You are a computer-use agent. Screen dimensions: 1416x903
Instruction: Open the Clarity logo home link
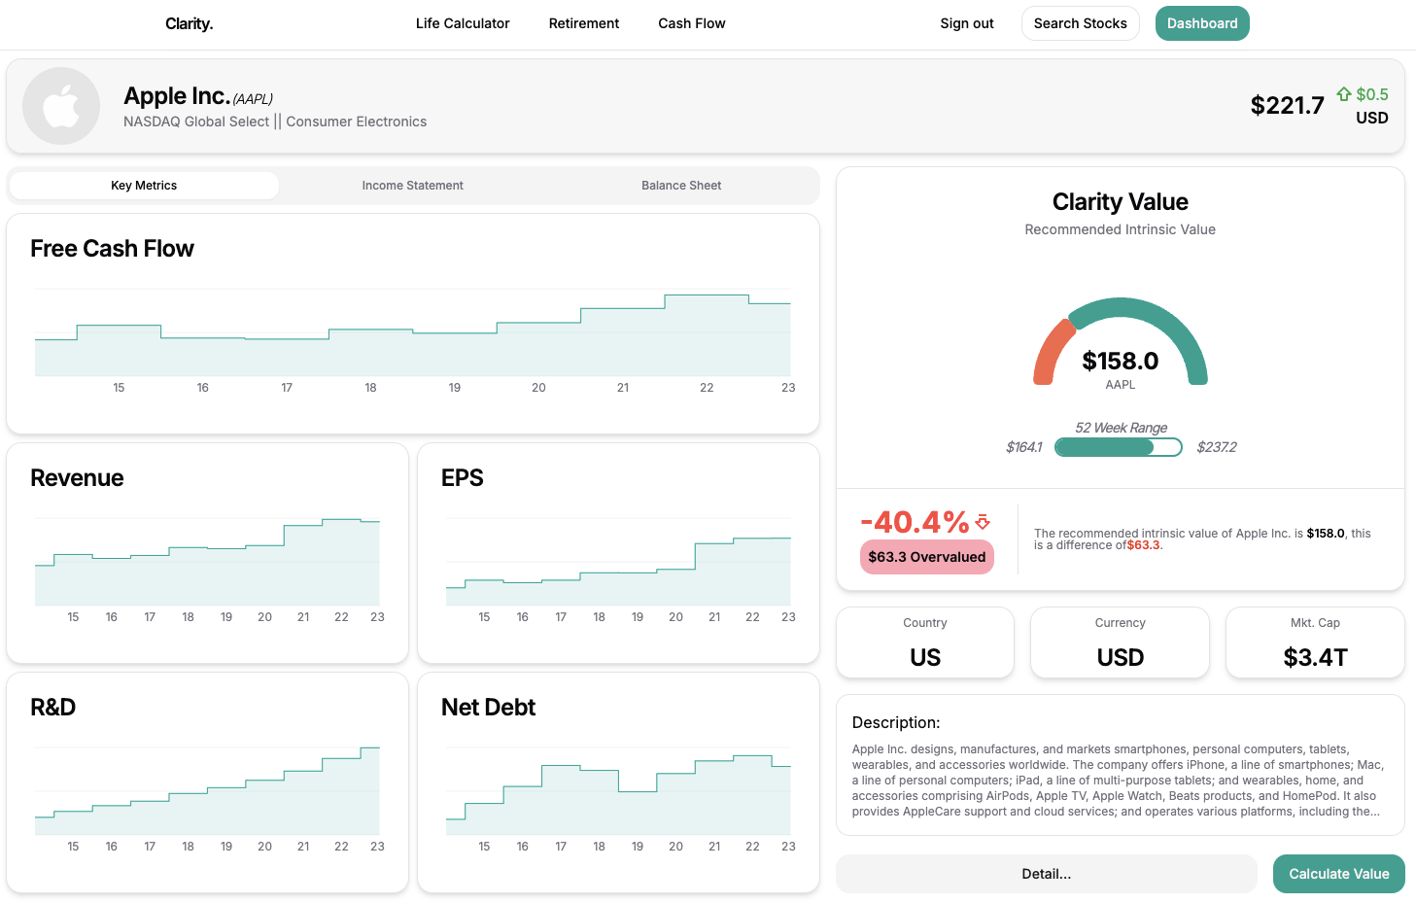189,23
